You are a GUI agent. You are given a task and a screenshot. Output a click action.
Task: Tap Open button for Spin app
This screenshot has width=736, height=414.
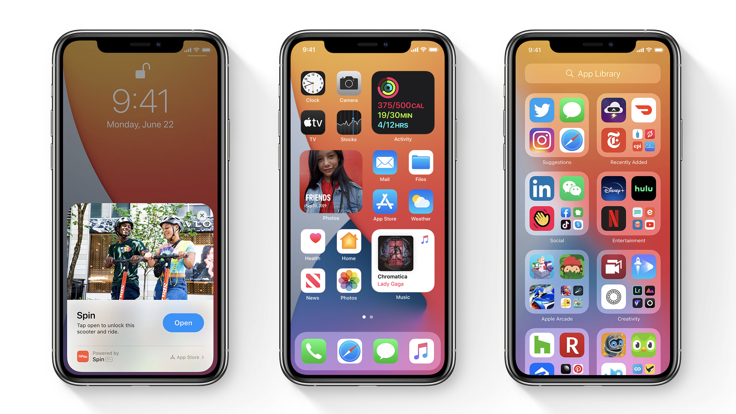pos(183,322)
